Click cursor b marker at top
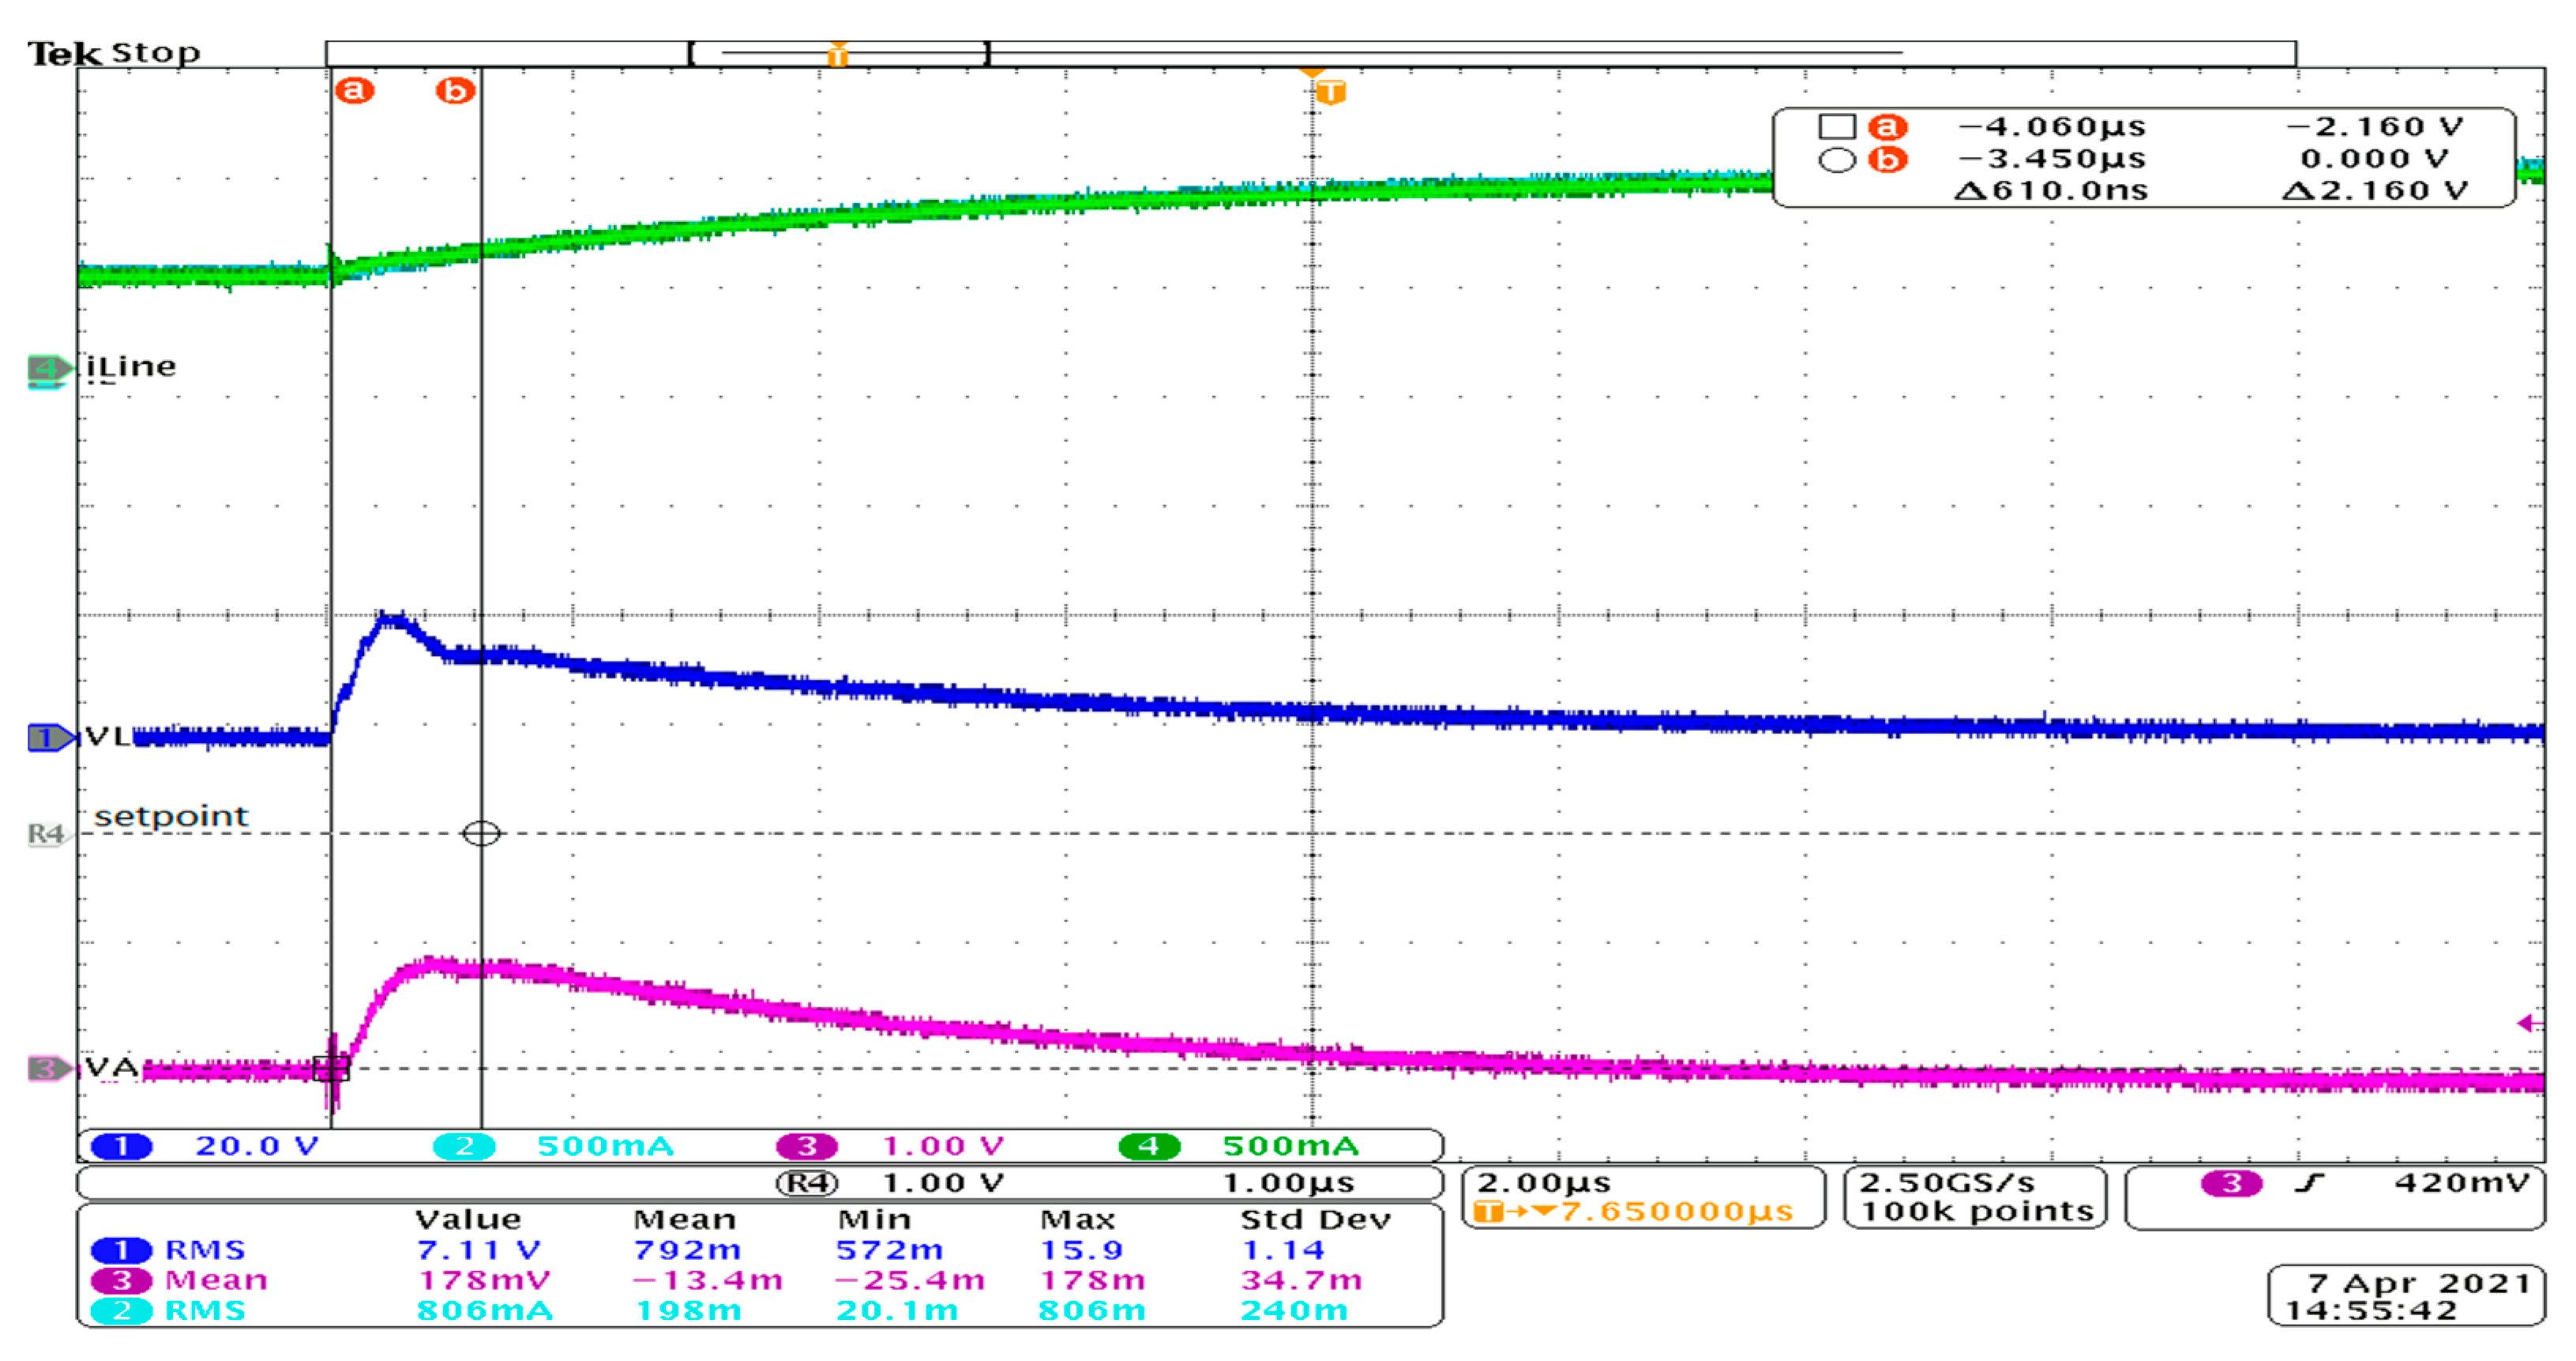The height and width of the screenshot is (1361, 2576). click(455, 91)
